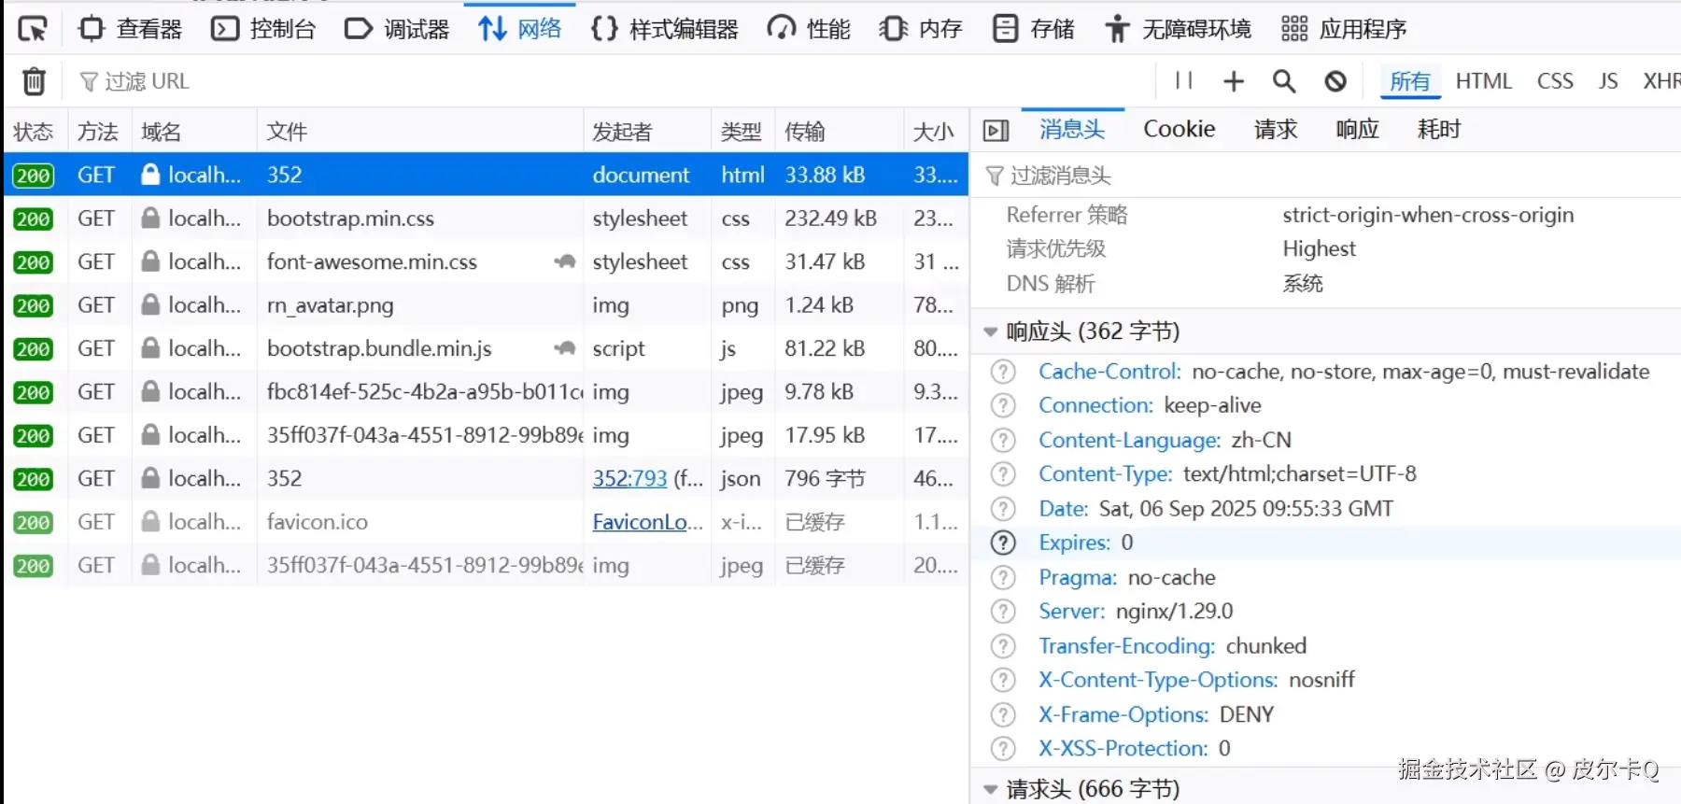Image resolution: width=1681 pixels, height=804 pixels.
Task: Toggle the details sidebar pane icon
Action: click(996, 131)
